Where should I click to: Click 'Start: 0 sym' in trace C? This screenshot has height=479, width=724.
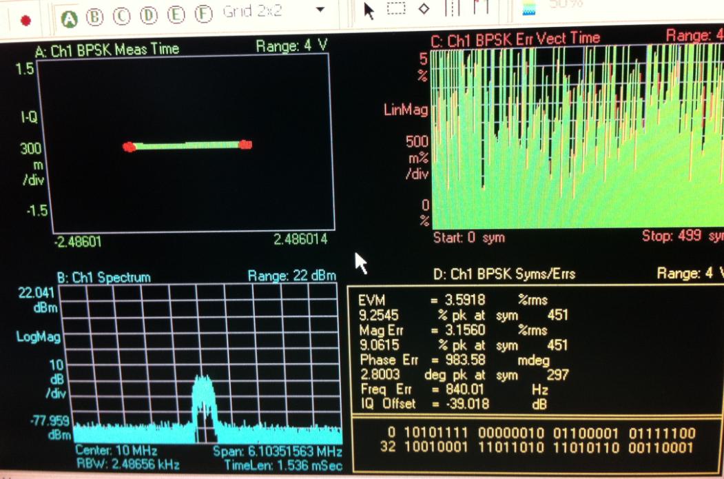pyautogui.click(x=469, y=237)
